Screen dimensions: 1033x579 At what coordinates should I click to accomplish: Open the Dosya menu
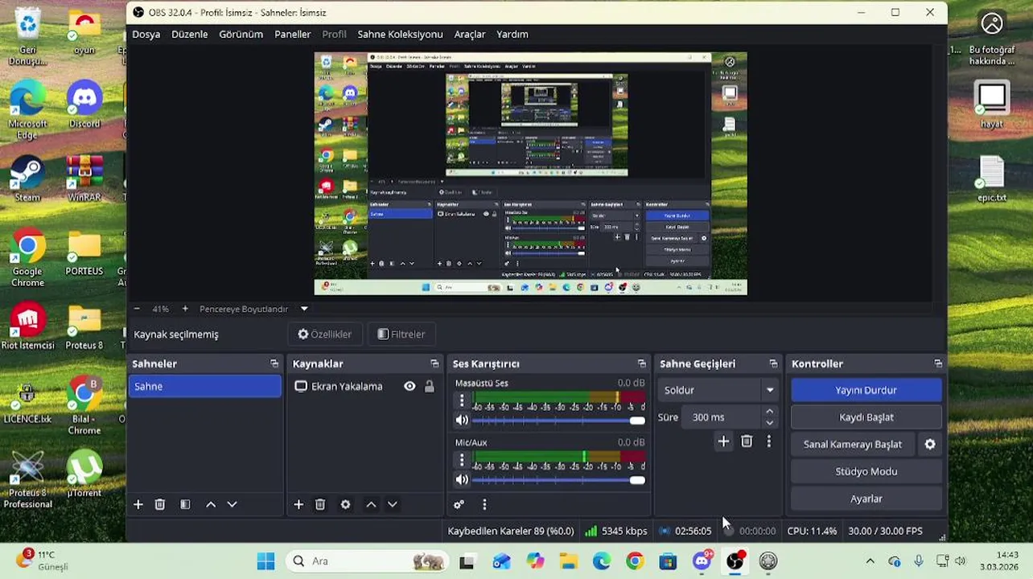click(146, 34)
